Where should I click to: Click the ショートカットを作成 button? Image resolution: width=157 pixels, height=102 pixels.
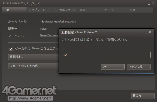coord(33,66)
